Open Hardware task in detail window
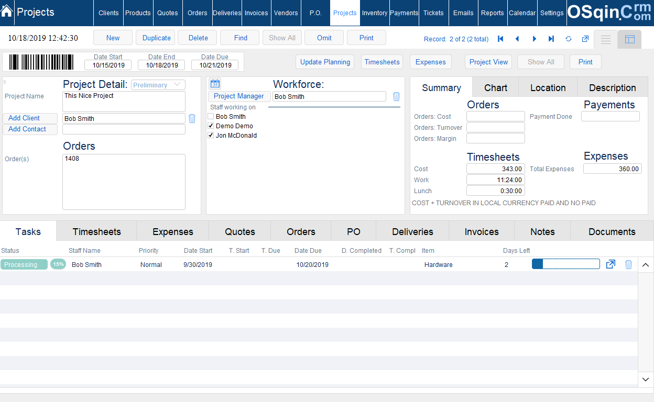 click(x=611, y=264)
